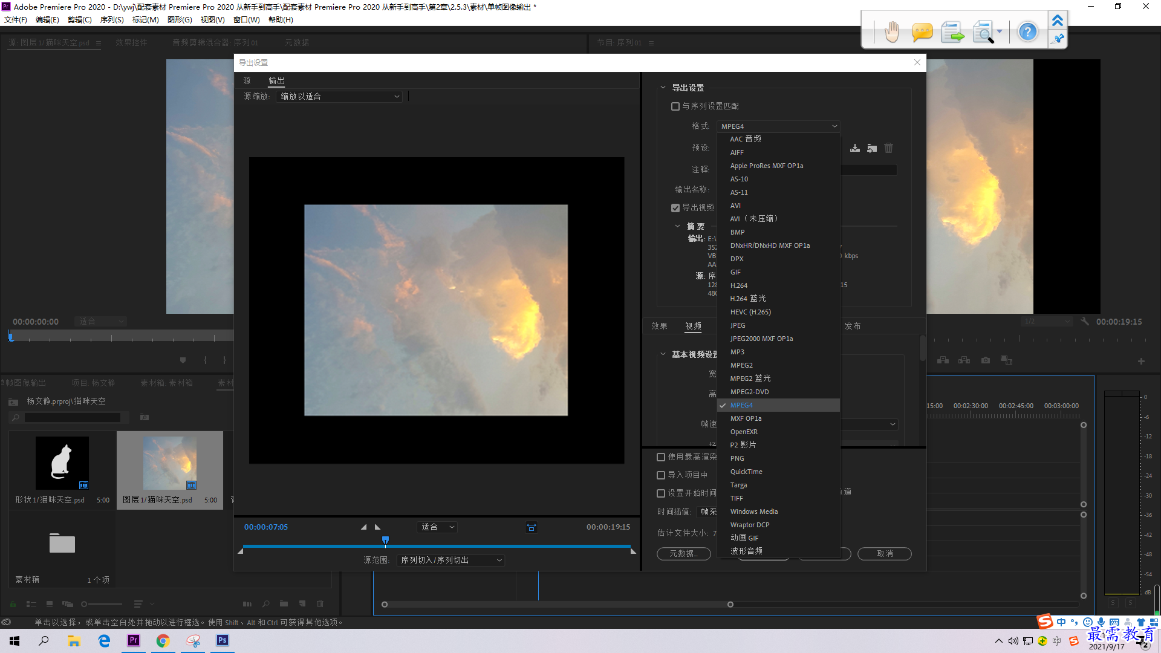Image resolution: width=1161 pixels, height=653 pixels.
Task: Click the save preset icon
Action: (x=854, y=148)
